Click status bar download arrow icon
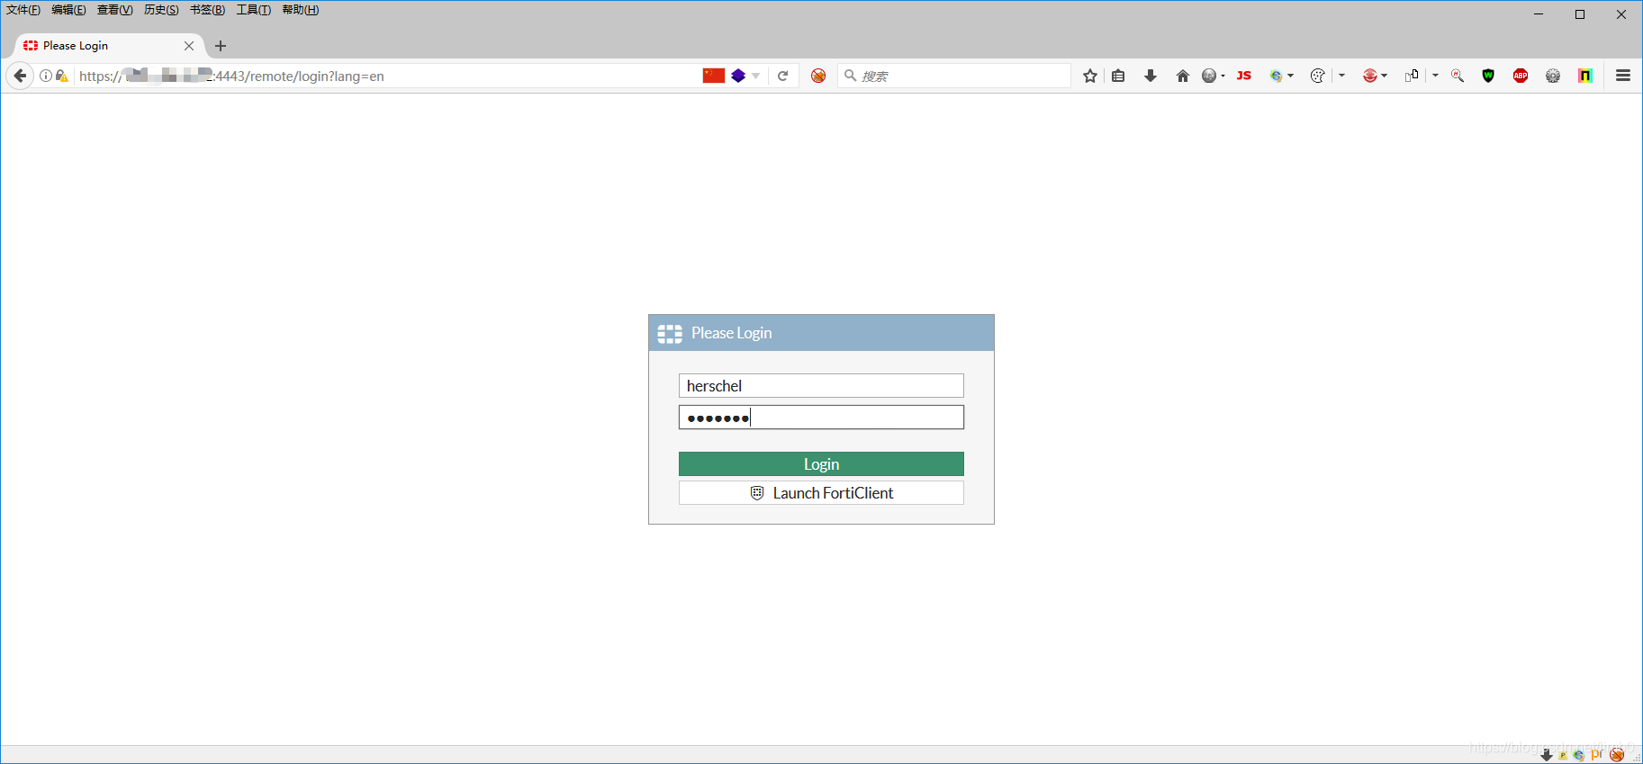Image resolution: width=1643 pixels, height=764 pixels. 1547,755
